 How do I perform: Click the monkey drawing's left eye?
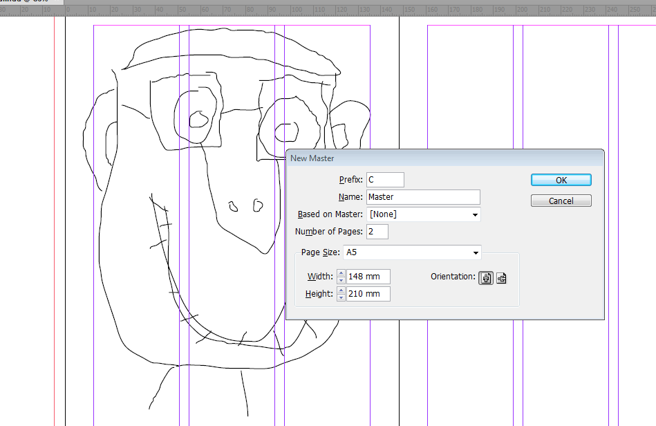pos(199,119)
